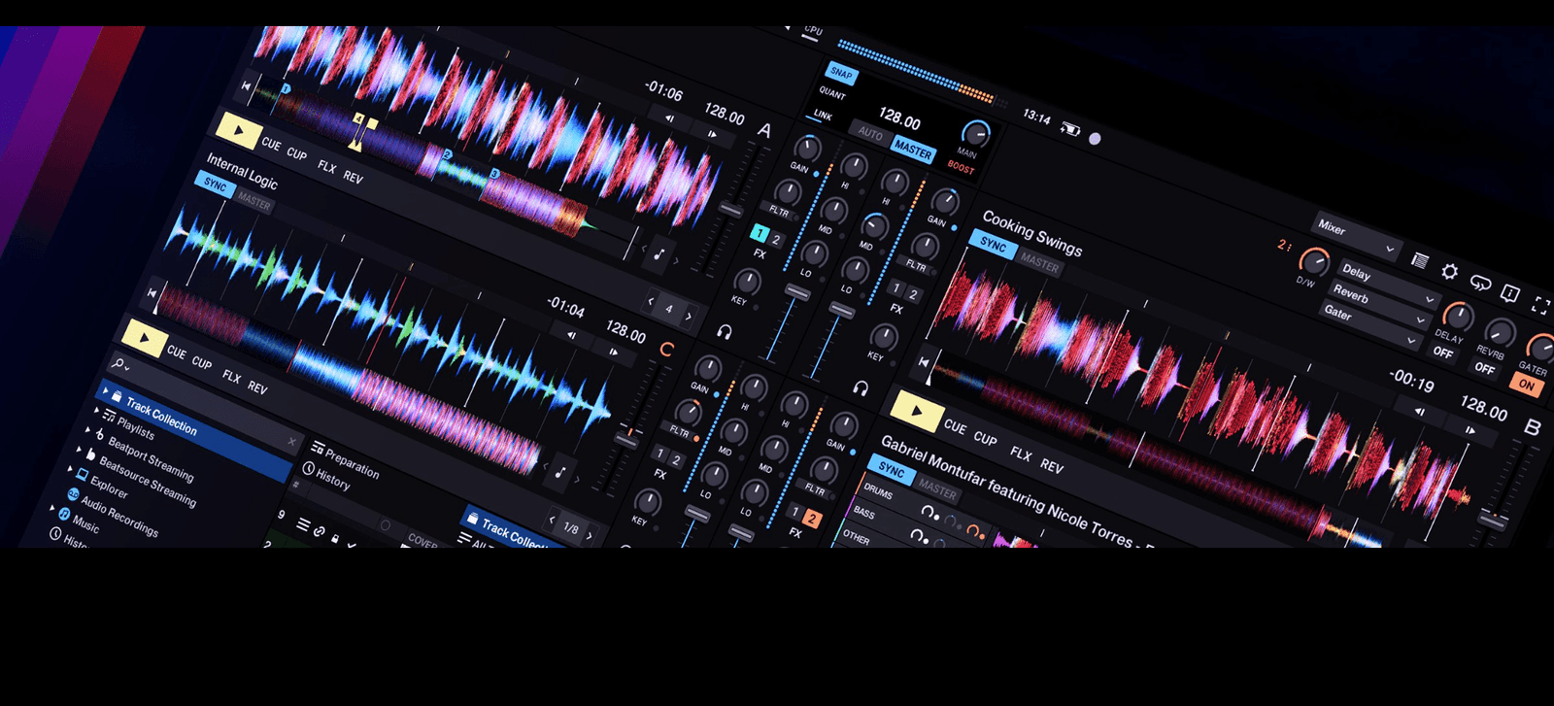Viewport: 1554px width, 706px height.
Task: Toggle SYNC on Internal Logic deck
Action: (x=216, y=185)
